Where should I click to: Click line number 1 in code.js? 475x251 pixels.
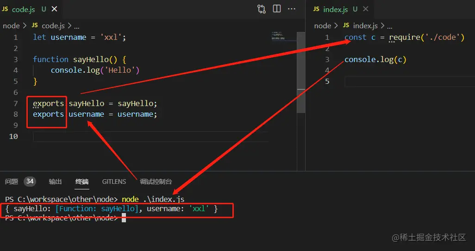pyautogui.click(x=16, y=38)
